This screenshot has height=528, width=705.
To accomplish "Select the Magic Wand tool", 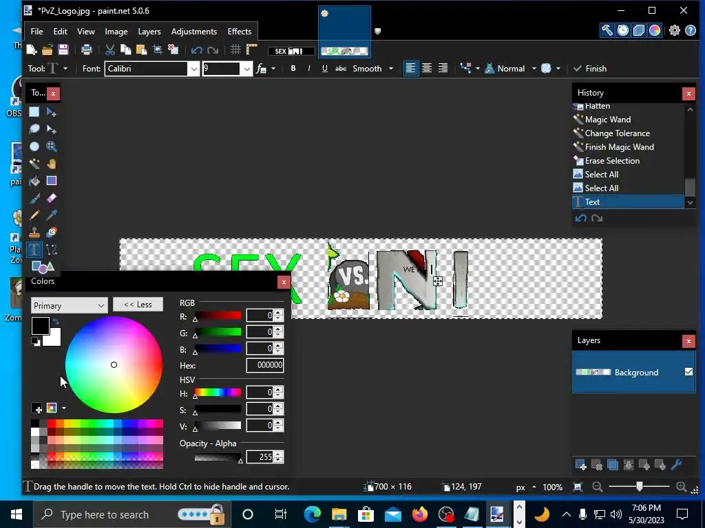I will pos(34,164).
